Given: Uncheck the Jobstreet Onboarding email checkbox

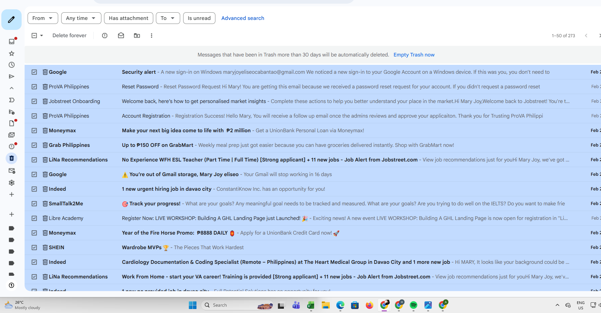Looking at the screenshot, I should tap(34, 101).
